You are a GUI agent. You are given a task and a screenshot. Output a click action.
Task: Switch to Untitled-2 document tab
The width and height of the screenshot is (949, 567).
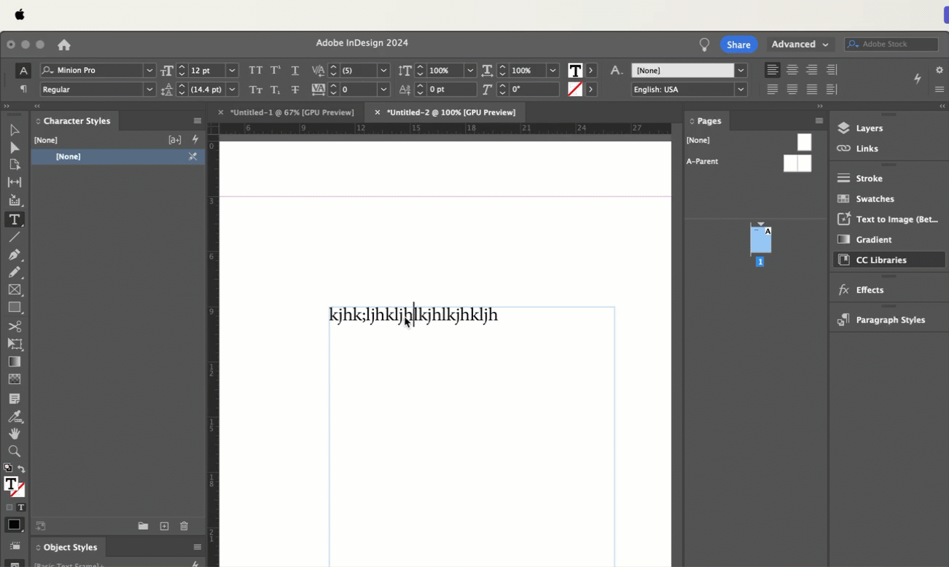point(450,112)
